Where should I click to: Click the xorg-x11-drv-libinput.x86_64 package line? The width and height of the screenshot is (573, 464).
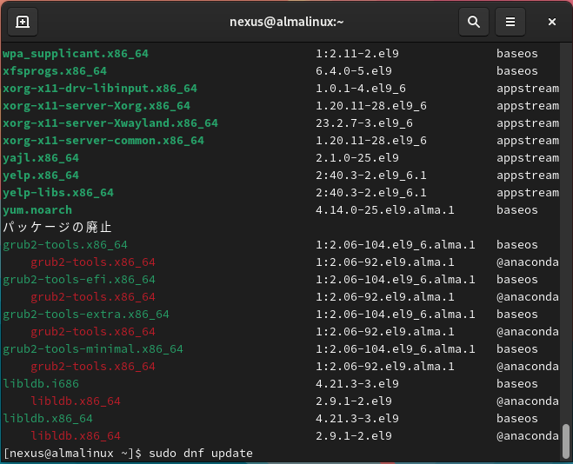click(100, 89)
